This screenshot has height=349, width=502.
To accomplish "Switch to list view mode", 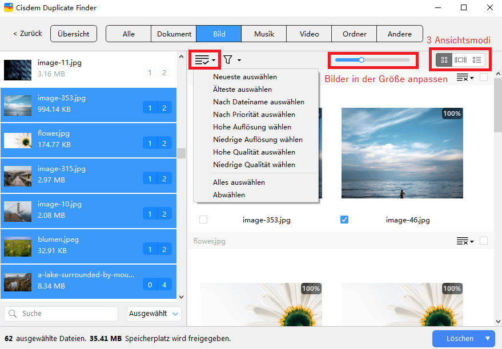I will coord(477,60).
